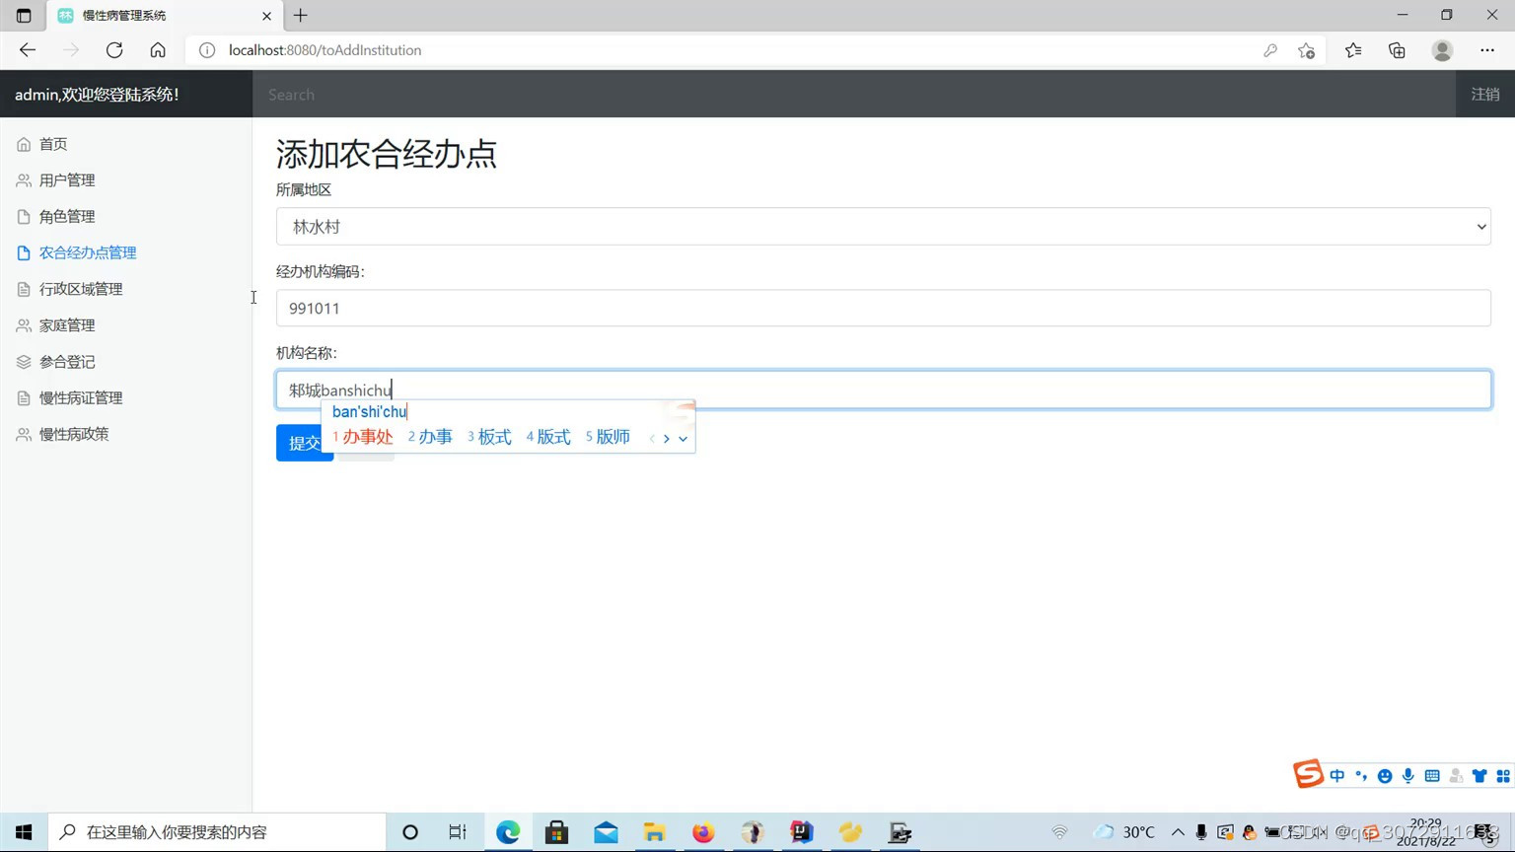Click the browser back arrow
Viewport: 1515px width, 852px height.
pyautogui.click(x=28, y=50)
